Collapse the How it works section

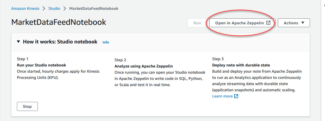pos(18,42)
